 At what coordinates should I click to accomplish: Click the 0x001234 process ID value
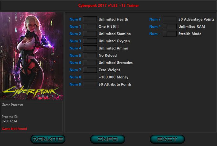(x=9, y=121)
